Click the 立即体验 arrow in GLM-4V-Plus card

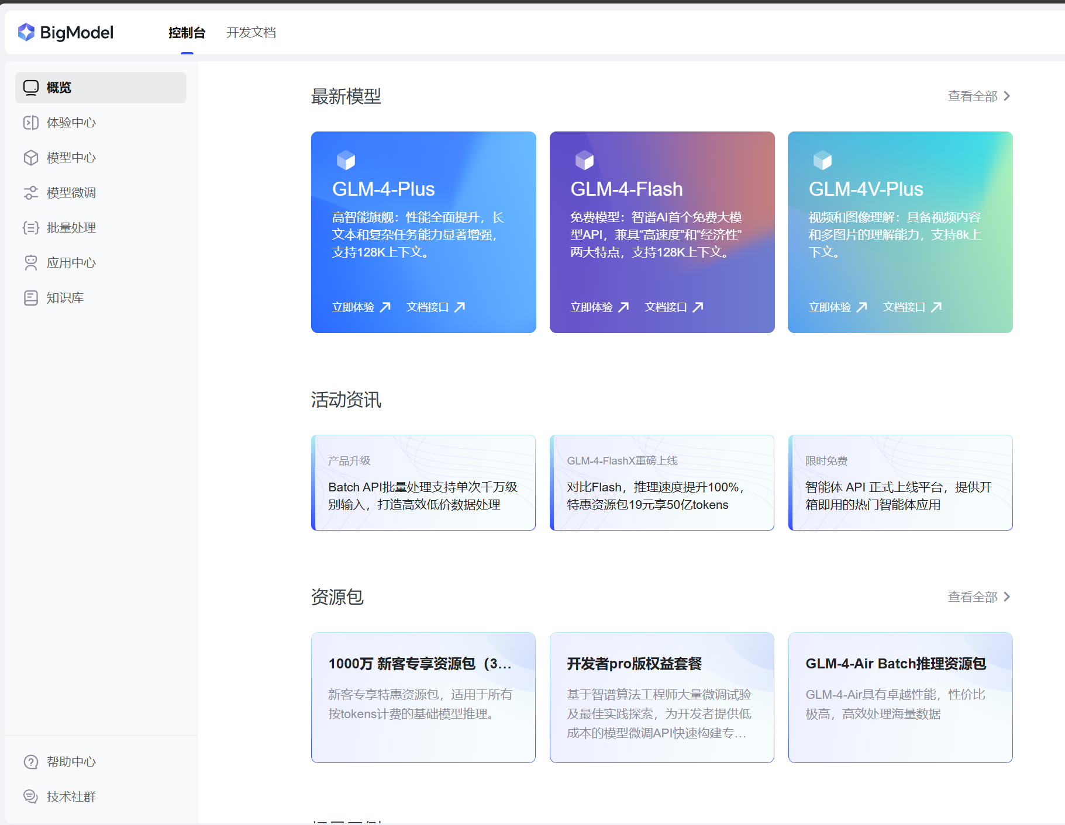862,307
